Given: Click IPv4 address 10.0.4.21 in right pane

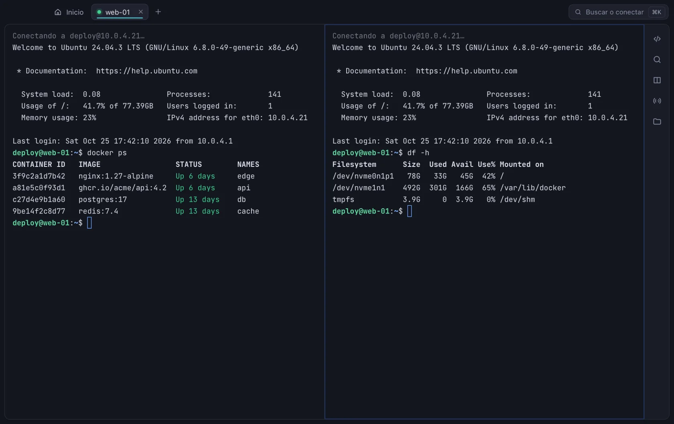Looking at the screenshot, I should click(607, 118).
